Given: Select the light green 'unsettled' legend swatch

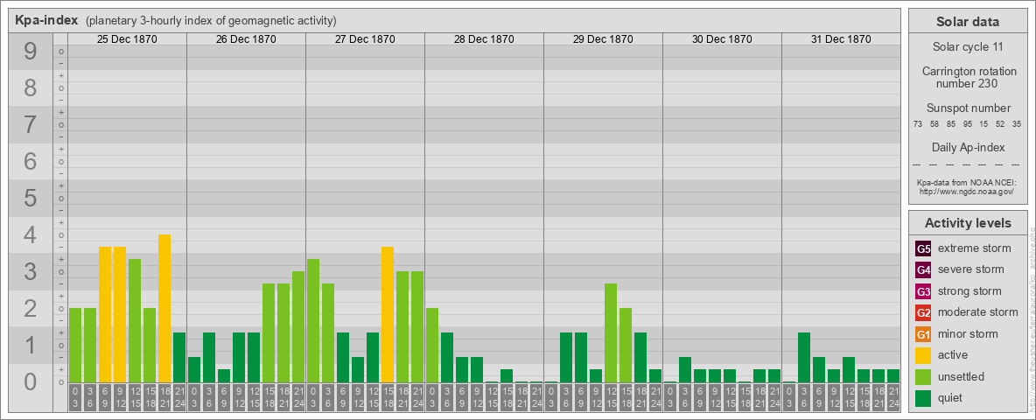Looking at the screenshot, I should (x=923, y=376).
